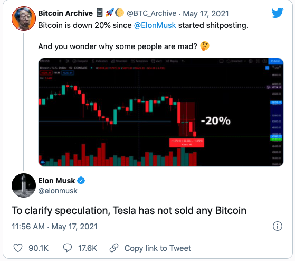Click Elon Musk's blue verified badge

tap(81, 181)
